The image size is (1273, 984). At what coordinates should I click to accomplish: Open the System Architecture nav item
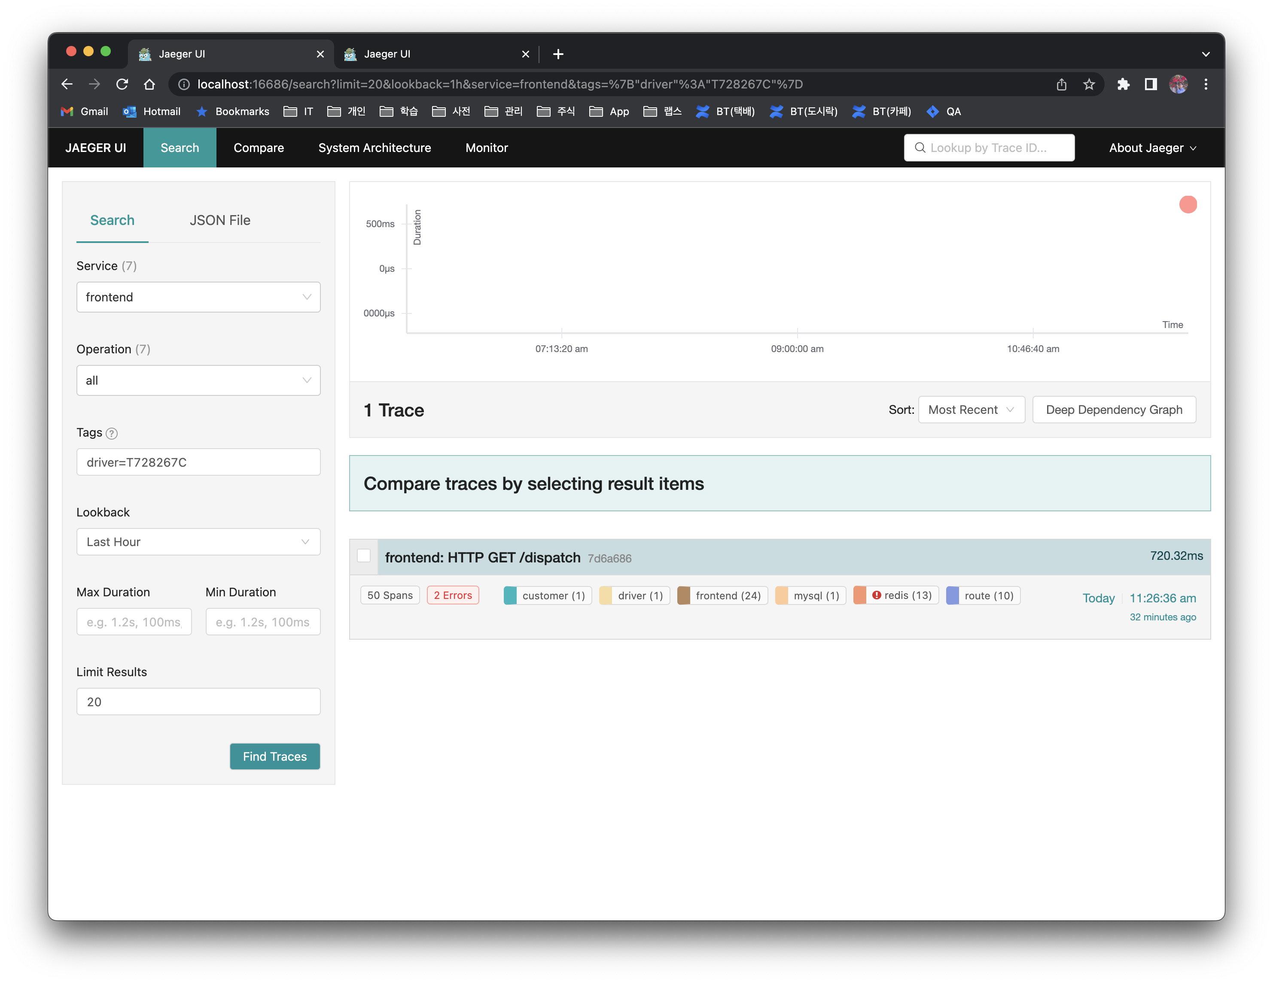[x=374, y=148]
